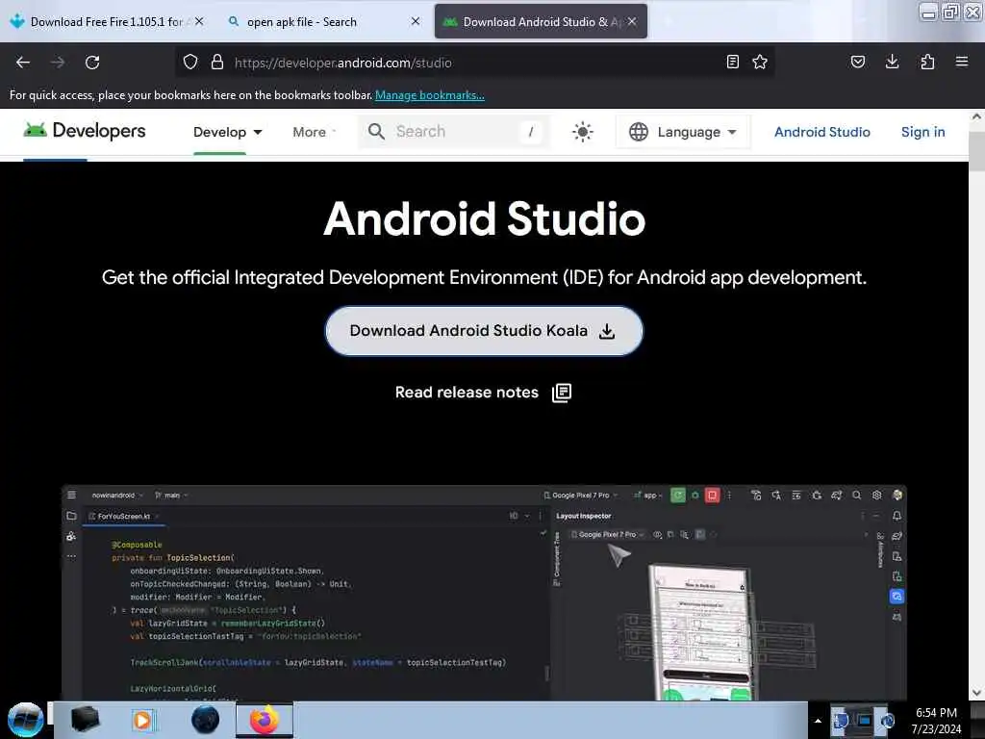985x739 pixels.
Task: Open the Firefox extensions icon
Action: coord(927,62)
